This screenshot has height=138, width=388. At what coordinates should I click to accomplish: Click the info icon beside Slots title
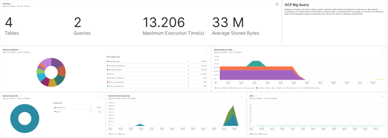pos(256,96)
